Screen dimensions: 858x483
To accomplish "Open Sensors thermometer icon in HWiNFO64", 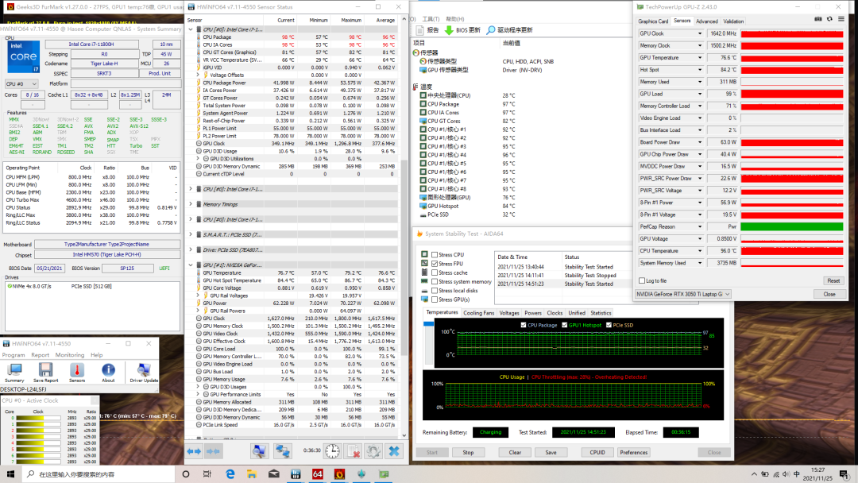I will click(x=76, y=373).
